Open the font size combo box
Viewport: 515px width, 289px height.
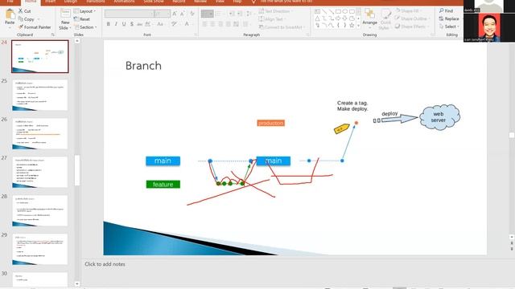tap(163, 14)
